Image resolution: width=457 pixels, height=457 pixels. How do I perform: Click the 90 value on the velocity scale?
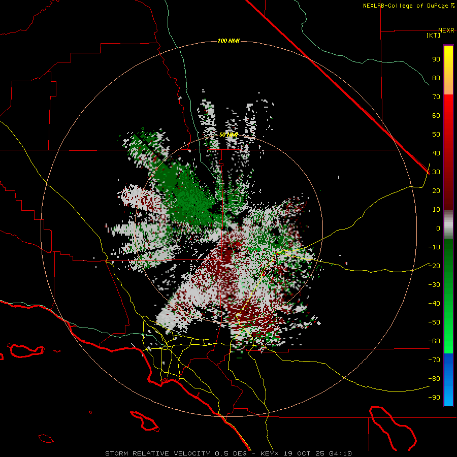coord(436,59)
